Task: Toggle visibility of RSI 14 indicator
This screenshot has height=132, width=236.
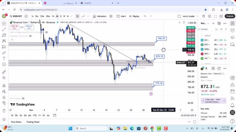Action: 23,99
